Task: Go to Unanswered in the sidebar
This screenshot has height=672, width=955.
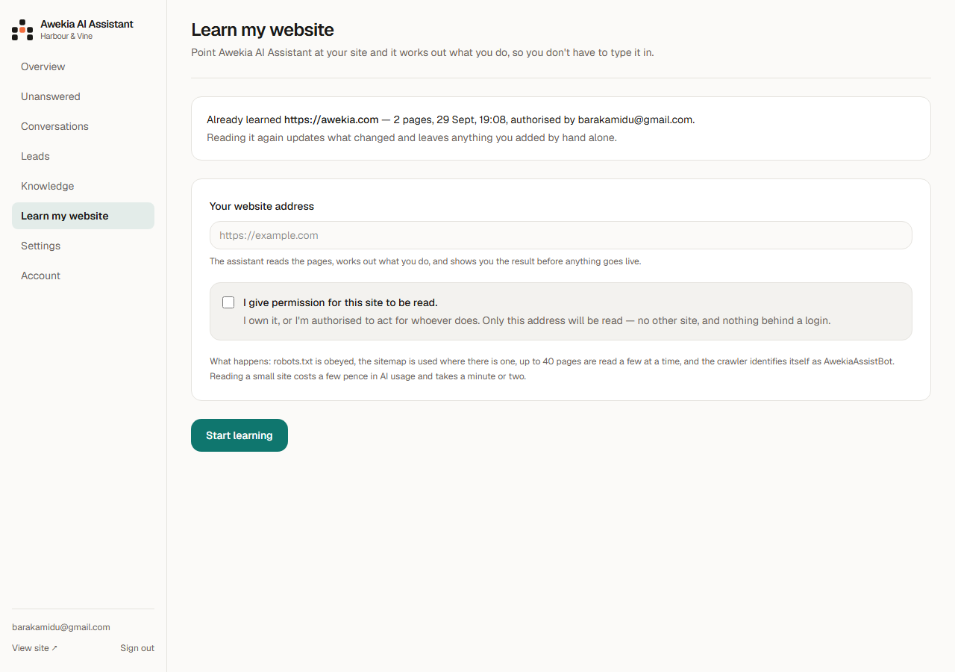Action: [x=83, y=96]
